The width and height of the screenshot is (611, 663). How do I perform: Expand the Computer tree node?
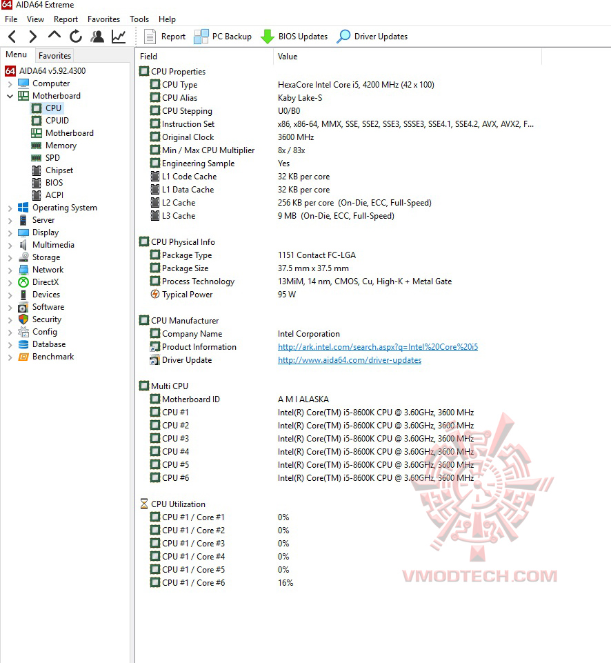coord(10,83)
